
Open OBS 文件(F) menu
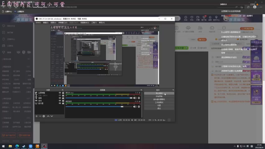38,23
